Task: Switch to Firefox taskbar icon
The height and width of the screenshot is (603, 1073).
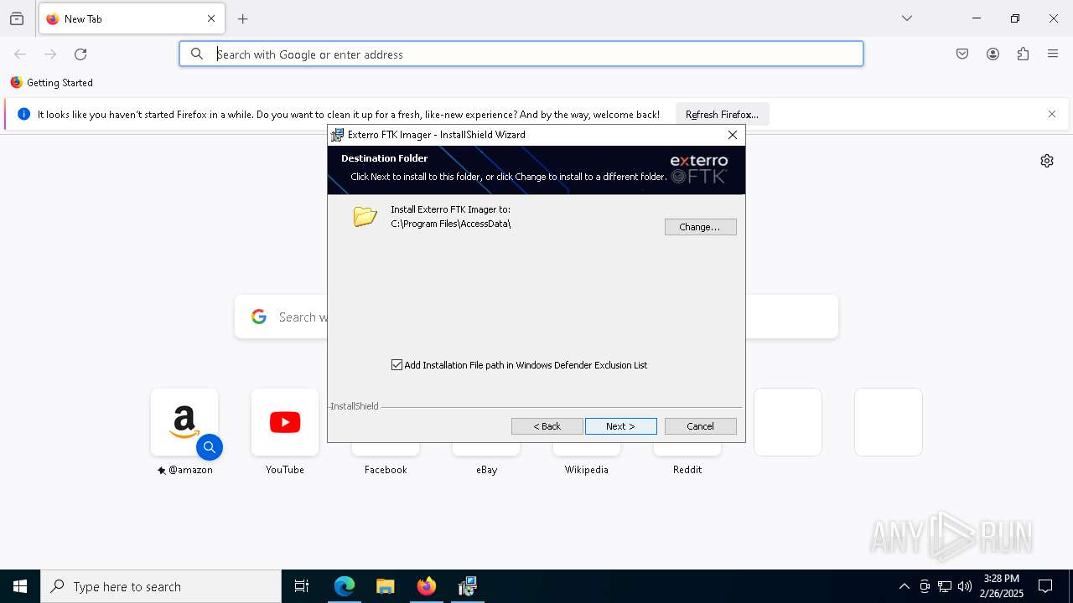Action: pos(427,586)
